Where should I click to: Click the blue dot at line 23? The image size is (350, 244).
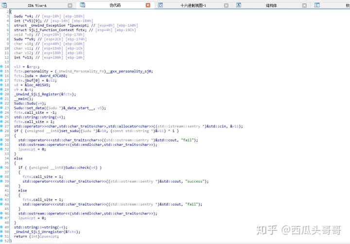[1, 108]
